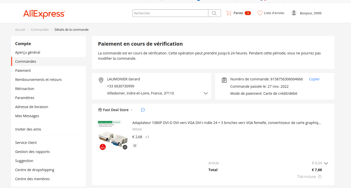Open the adapter product title link
The width and height of the screenshot is (351, 188).
point(227,123)
